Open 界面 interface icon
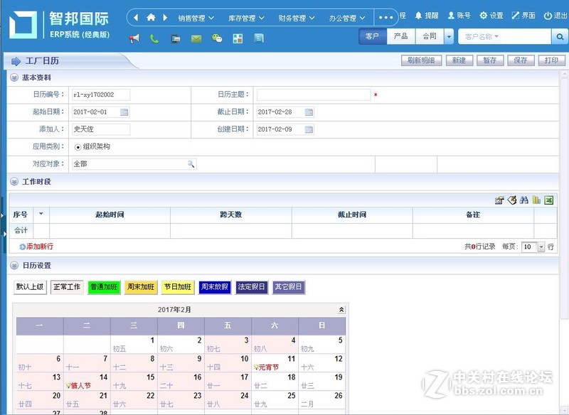Image resolution: width=569 pixels, height=415 pixels. (x=523, y=16)
